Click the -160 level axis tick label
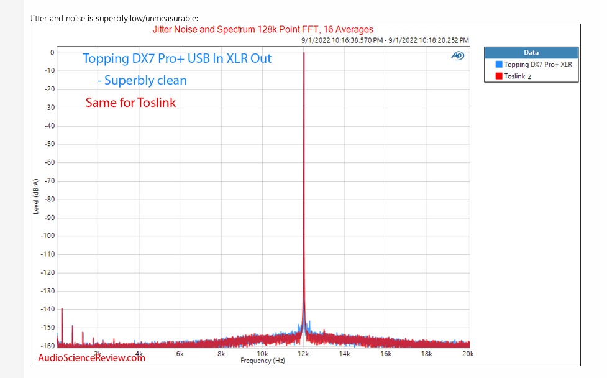 click(48, 346)
